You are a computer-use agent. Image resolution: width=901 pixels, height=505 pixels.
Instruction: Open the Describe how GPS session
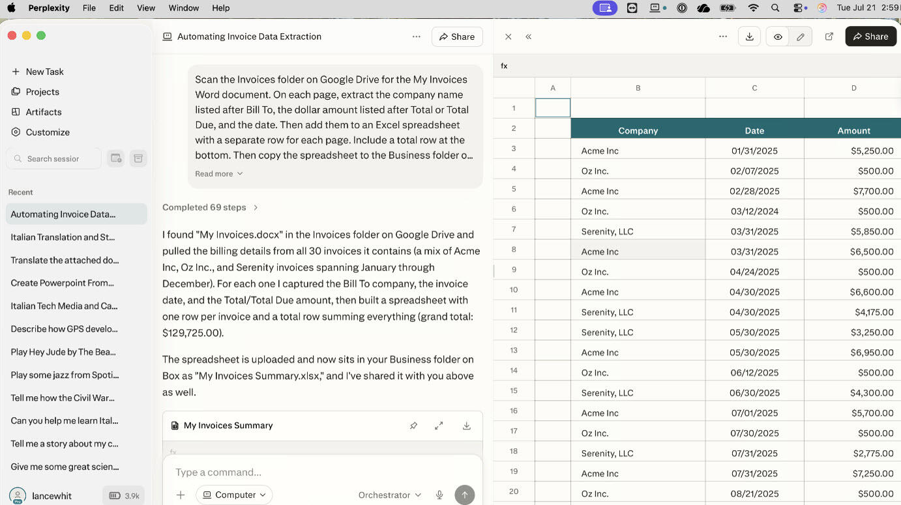click(76, 329)
